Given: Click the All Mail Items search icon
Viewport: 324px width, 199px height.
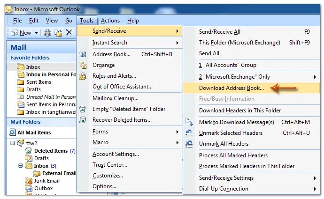Looking at the screenshot, I should [x=12, y=132].
